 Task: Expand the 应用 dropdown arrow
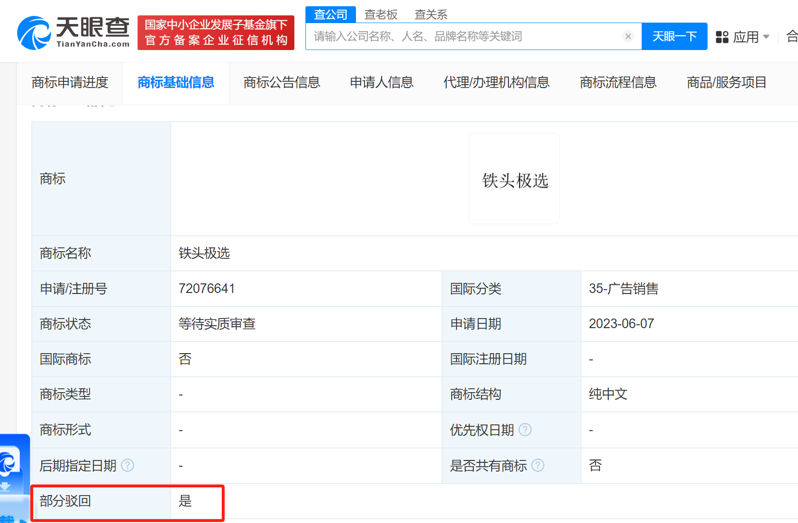coord(766,37)
